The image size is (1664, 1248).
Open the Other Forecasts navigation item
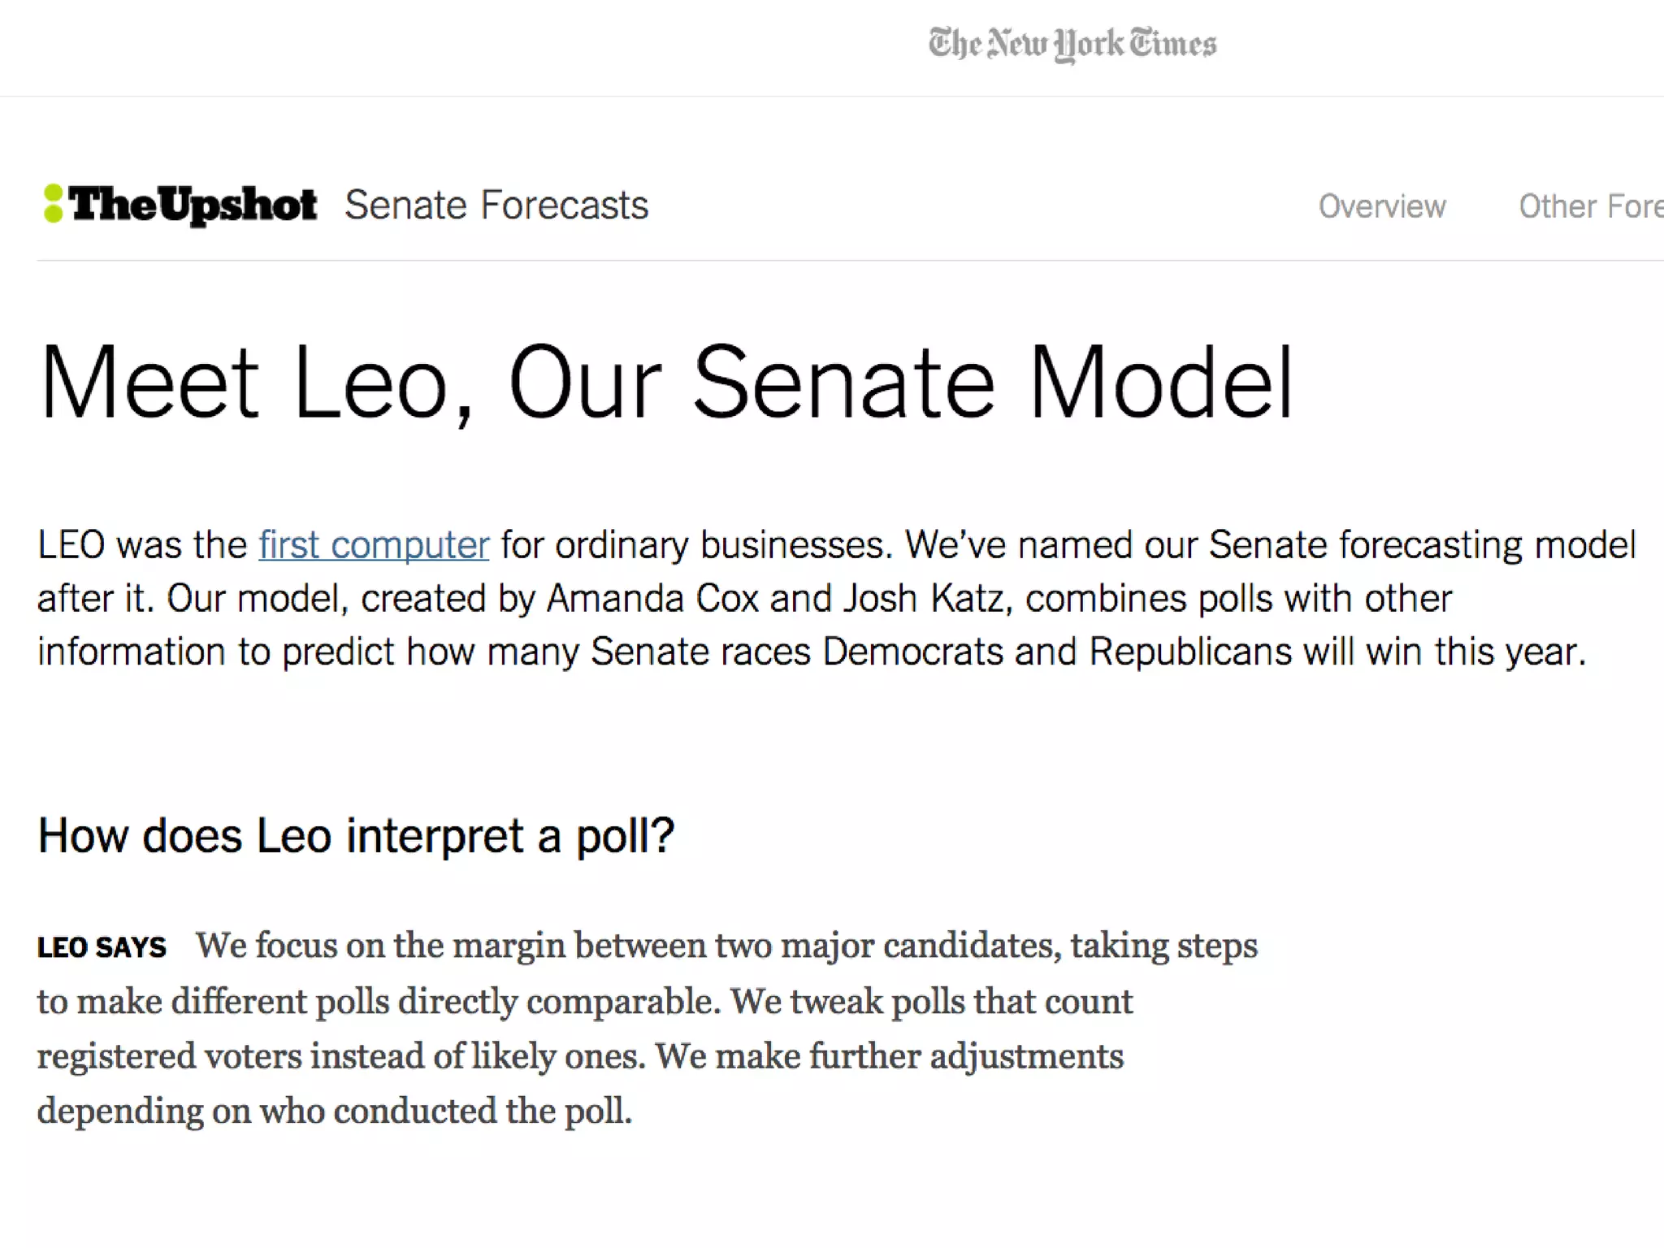[1590, 206]
